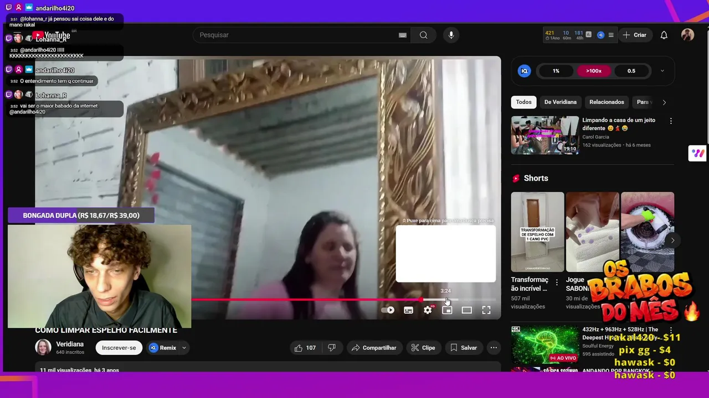Open the vidIQ hamburger menu
This screenshot has width=709, height=398.
coord(611,35)
